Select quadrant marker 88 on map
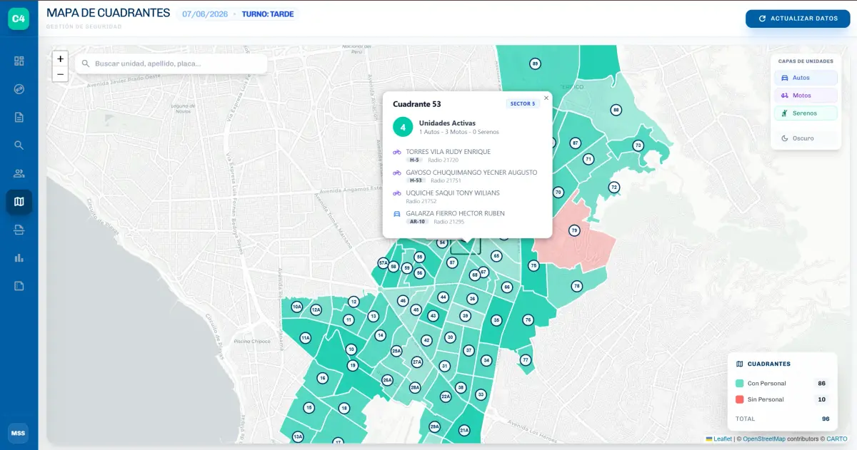Viewport: 857px width, 450px height. pos(616,110)
